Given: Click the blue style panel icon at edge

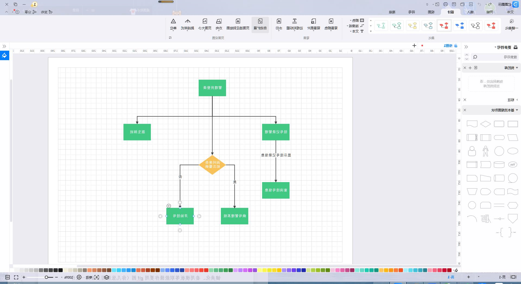Looking at the screenshot, I should coord(4,56).
